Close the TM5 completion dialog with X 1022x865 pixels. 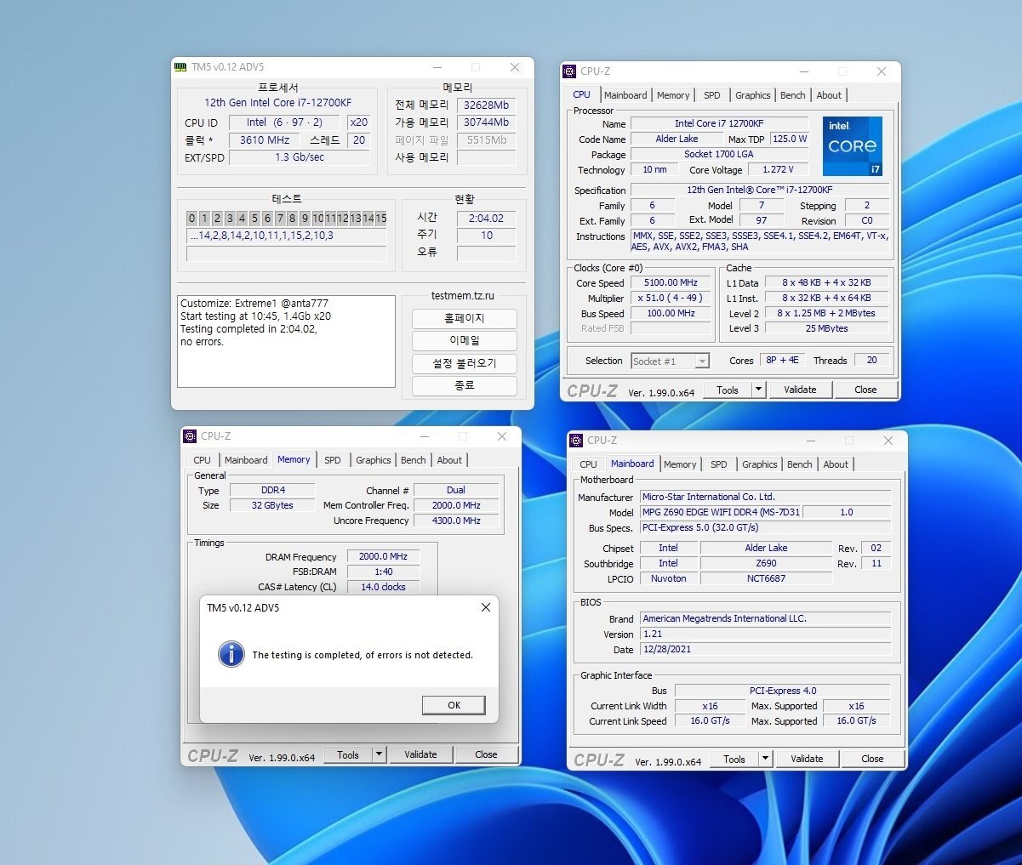coord(485,607)
